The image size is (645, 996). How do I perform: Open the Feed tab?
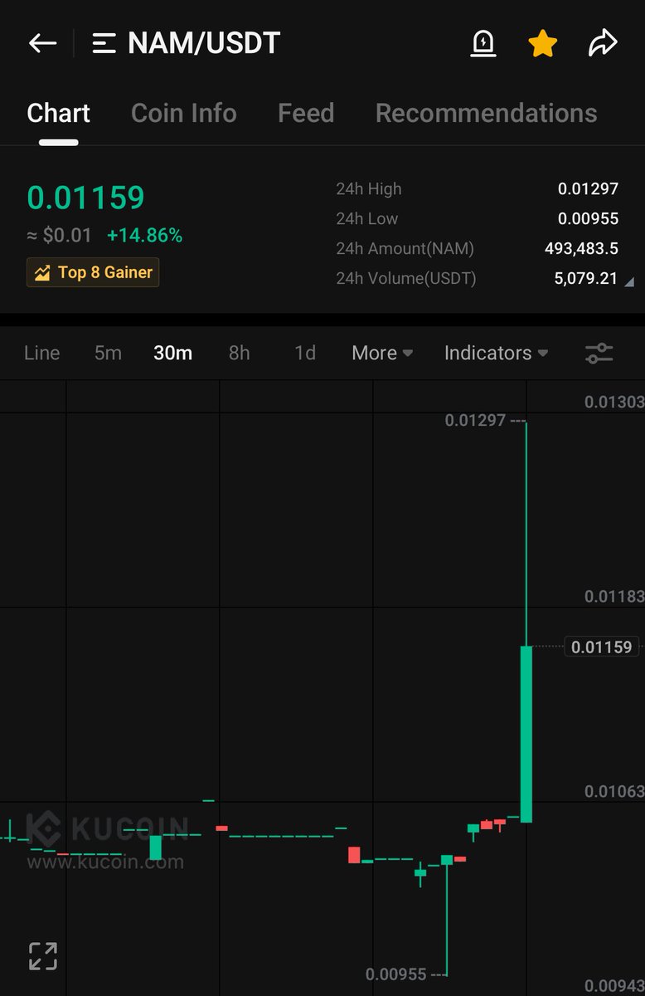point(306,113)
